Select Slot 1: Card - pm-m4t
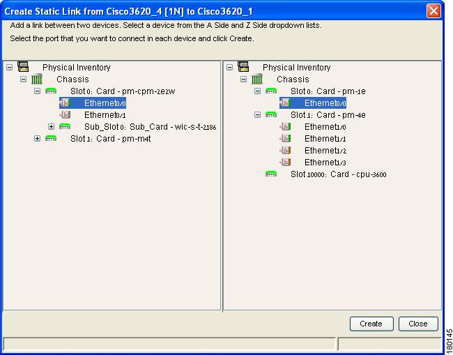Screen dimensions: 453x355 point(111,139)
